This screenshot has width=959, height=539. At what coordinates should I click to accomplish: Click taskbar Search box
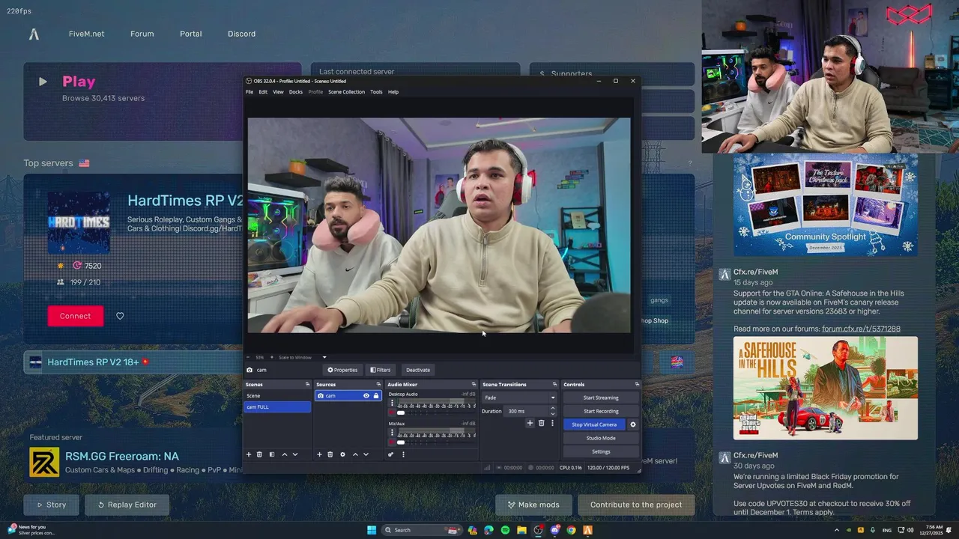422,530
